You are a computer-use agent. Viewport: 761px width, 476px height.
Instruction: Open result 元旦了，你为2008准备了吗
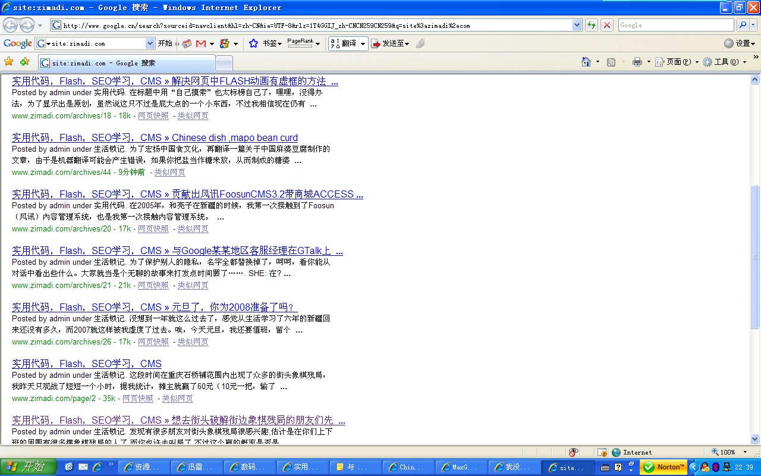(x=155, y=308)
